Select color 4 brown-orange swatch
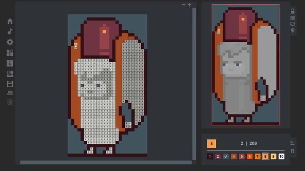 point(234,156)
